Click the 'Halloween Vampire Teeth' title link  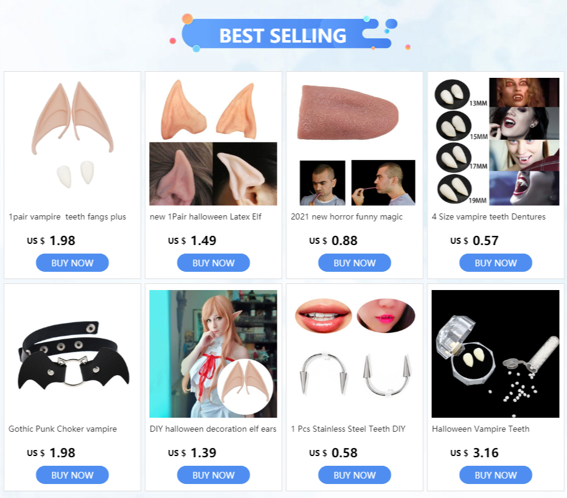pyautogui.click(x=481, y=429)
